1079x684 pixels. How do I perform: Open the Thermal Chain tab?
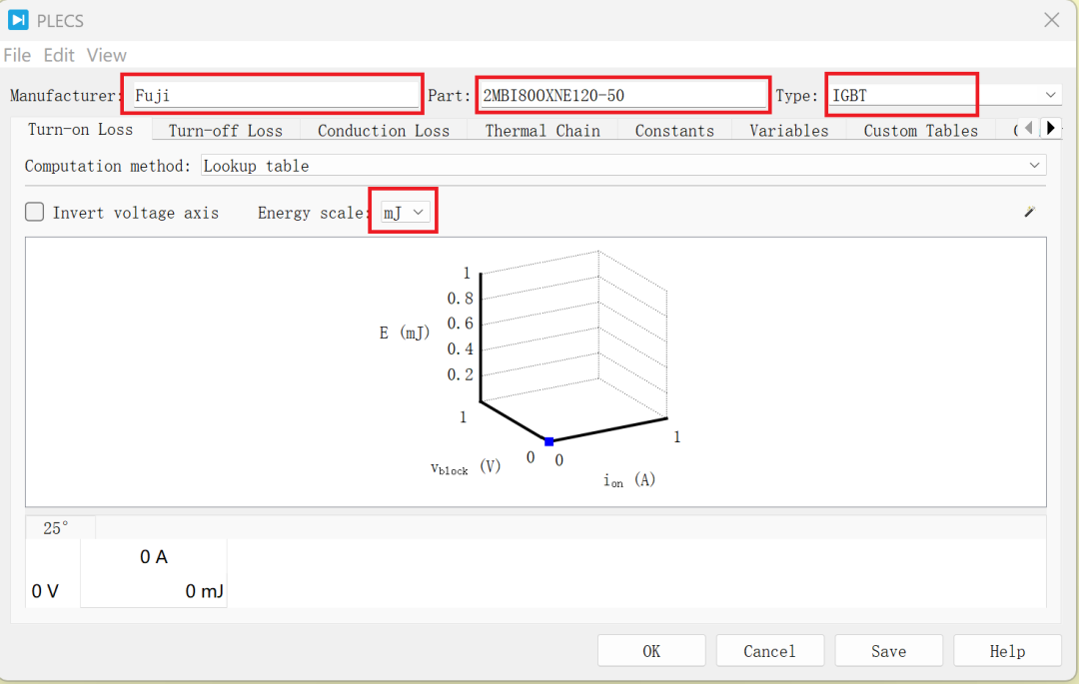[x=542, y=131]
